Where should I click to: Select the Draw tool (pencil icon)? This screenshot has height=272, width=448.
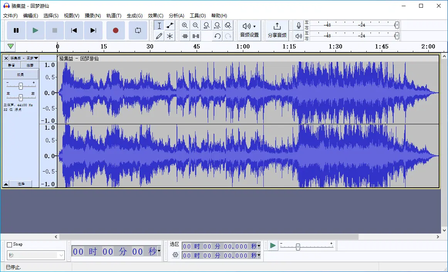pos(159,36)
